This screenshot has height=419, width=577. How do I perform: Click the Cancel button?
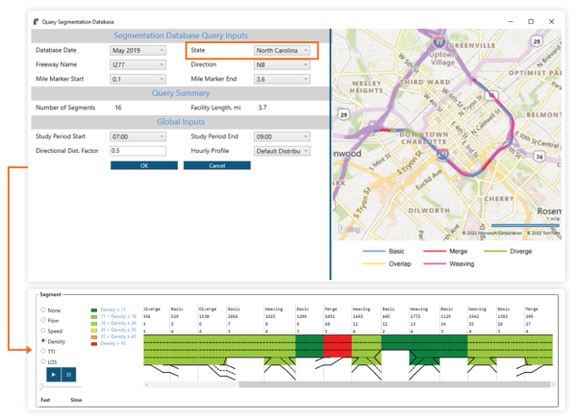pos(216,165)
